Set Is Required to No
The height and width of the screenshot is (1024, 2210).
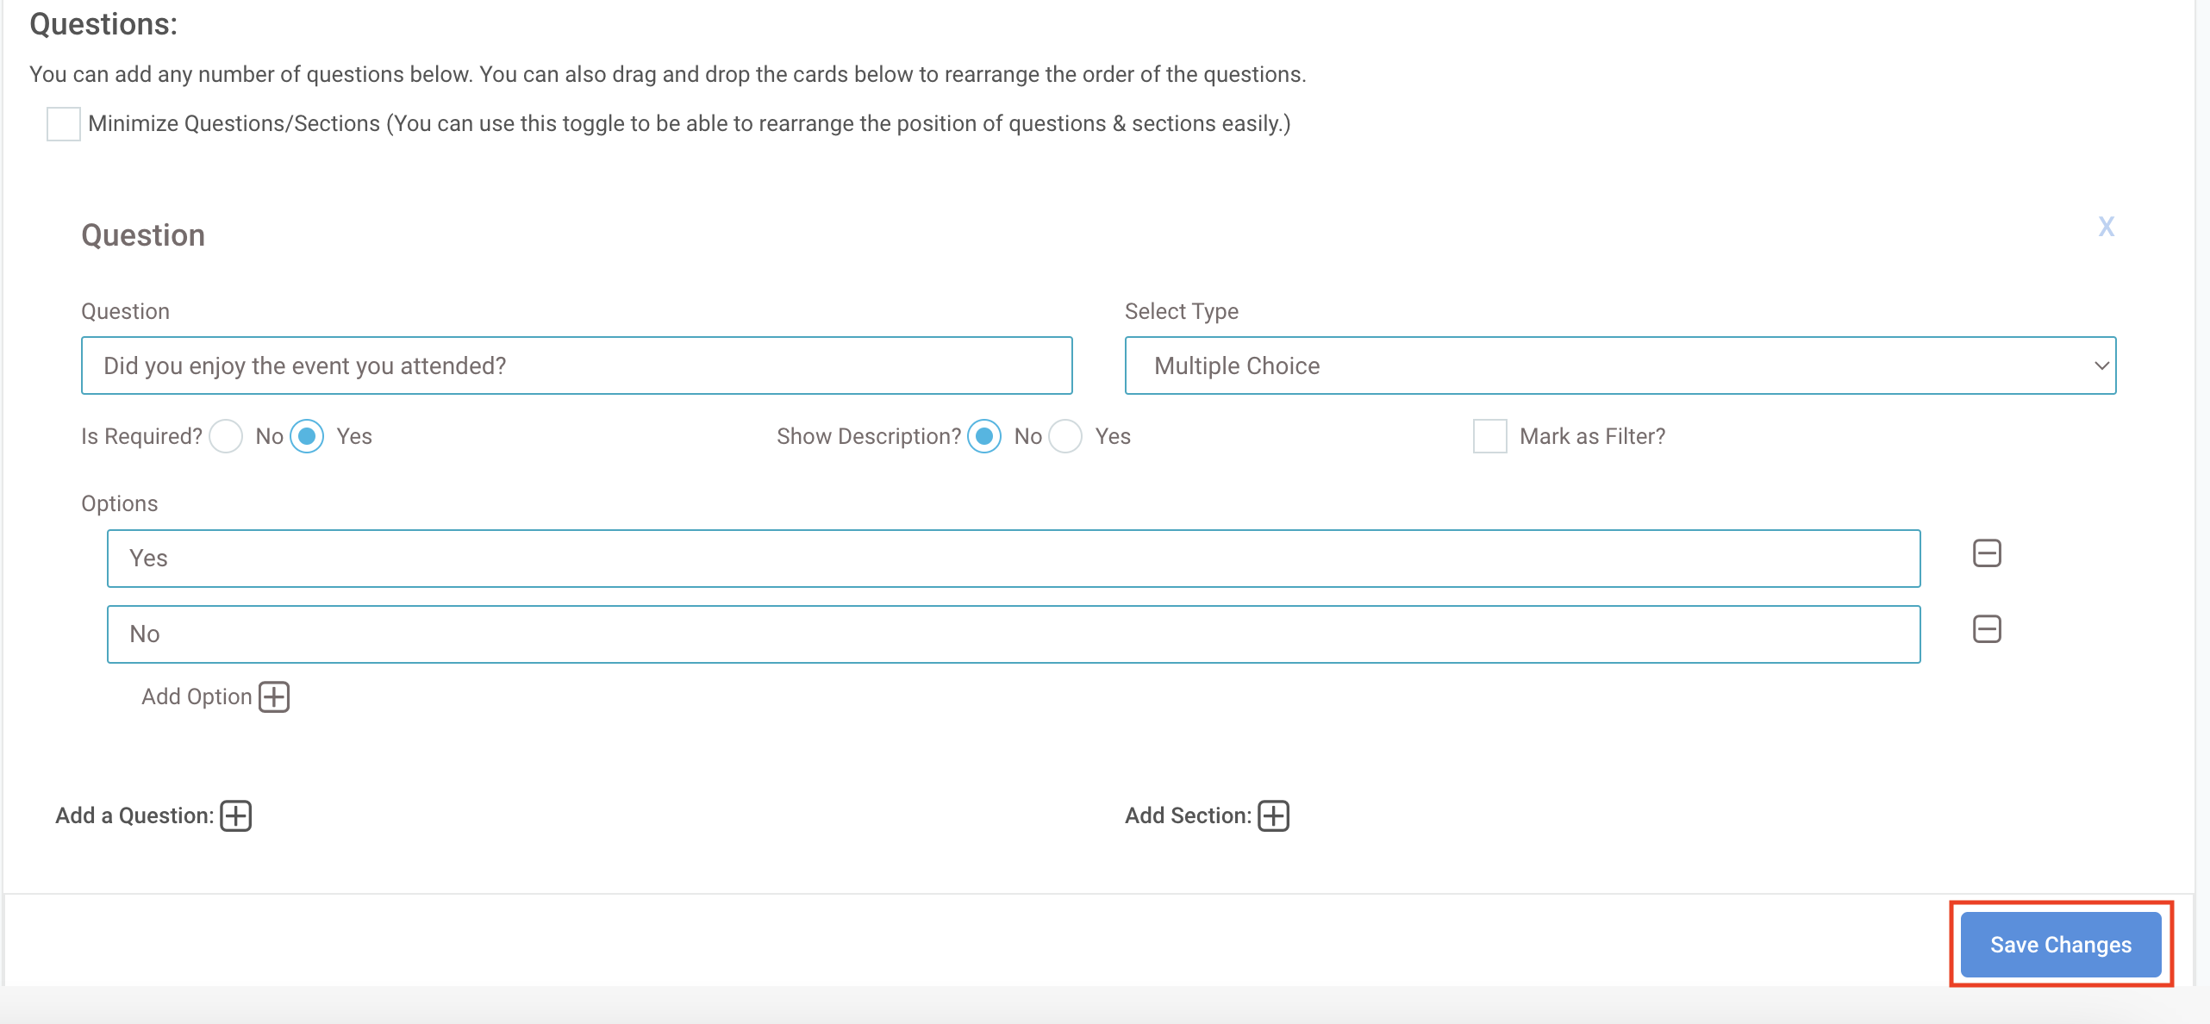click(x=226, y=436)
